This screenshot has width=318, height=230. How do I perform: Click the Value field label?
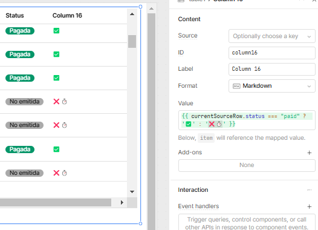pos(186,103)
